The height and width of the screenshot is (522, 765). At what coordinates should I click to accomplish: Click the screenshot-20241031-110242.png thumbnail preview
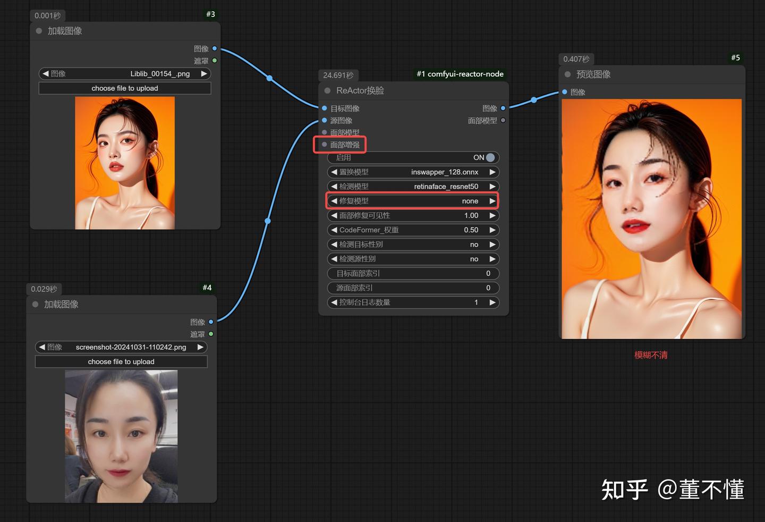121,435
